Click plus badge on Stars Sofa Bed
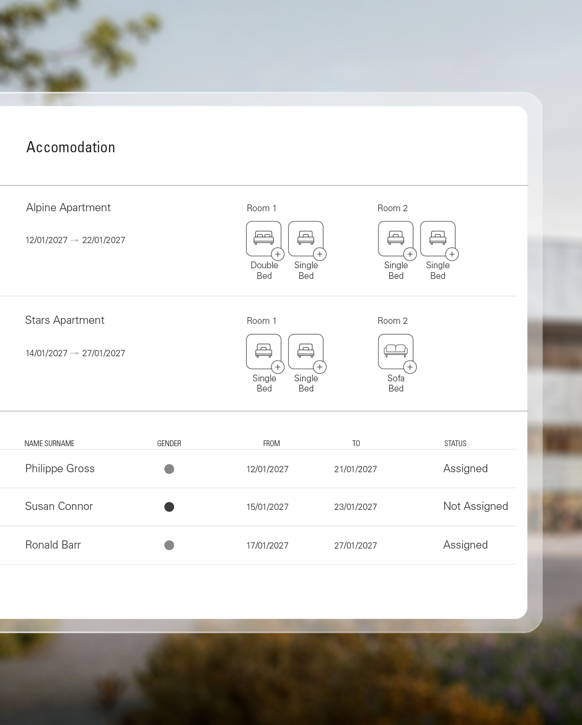Viewport: 582px width, 725px height. tap(410, 367)
